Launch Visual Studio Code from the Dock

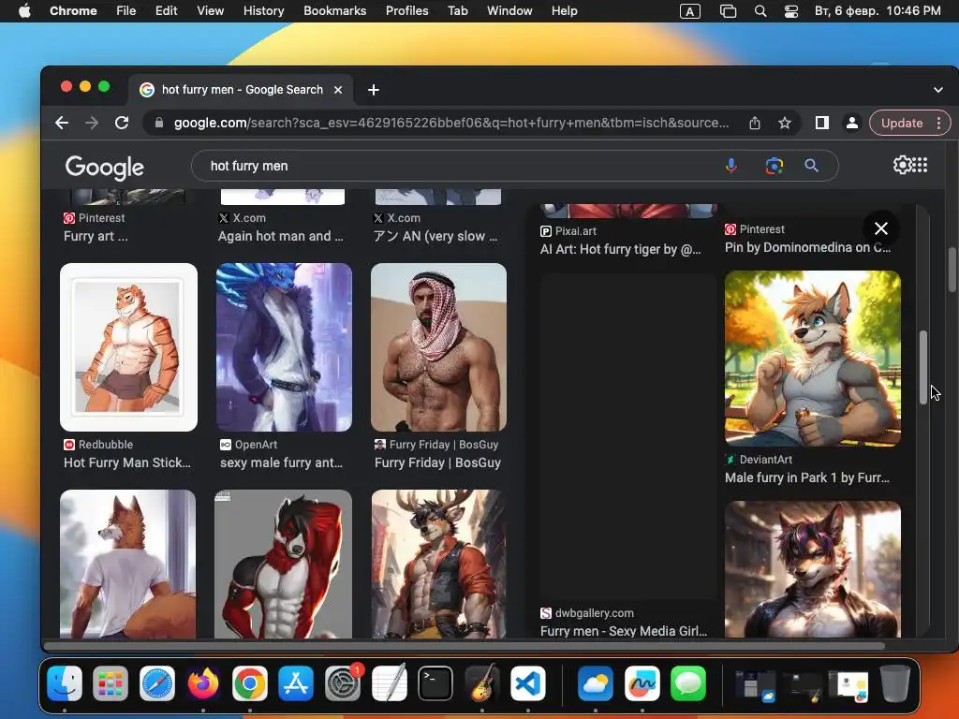(x=528, y=683)
